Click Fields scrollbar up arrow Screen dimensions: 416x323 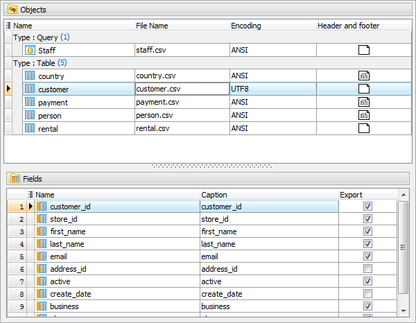point(404,195)
